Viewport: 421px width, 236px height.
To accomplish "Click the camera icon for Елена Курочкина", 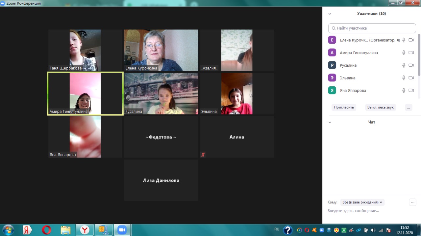I will 411,40.
